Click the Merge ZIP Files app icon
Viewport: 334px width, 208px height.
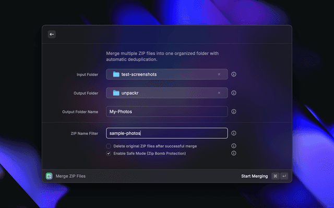click(x=49, y=176)
